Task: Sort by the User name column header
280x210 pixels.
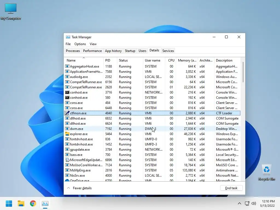Action: click(x=154, y=60)
